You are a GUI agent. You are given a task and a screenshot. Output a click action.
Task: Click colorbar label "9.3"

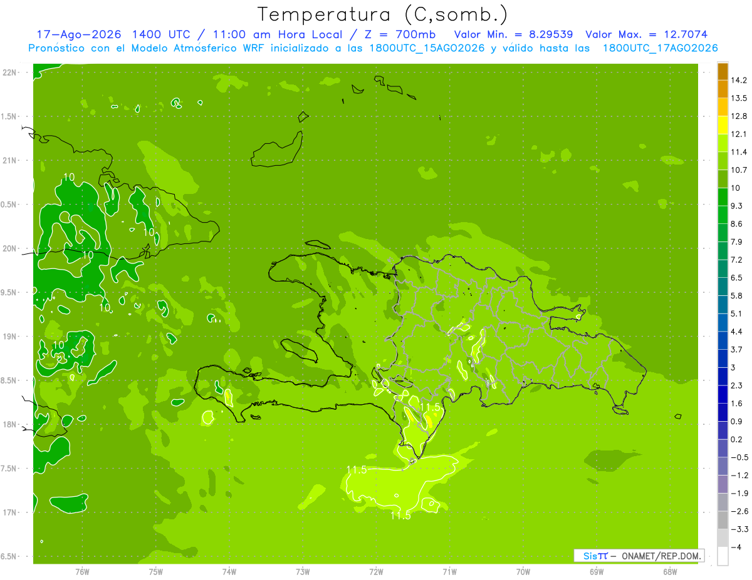click(737, 206)
